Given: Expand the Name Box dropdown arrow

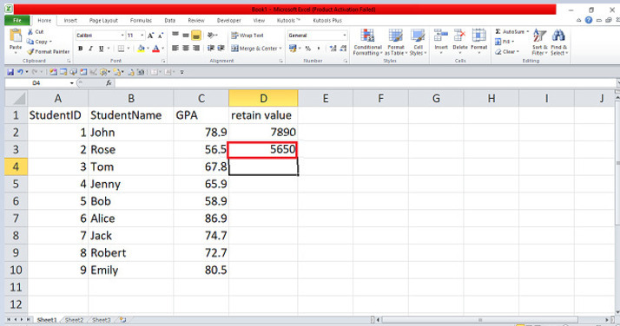Looking at the screenshot, I should click(71, 83).
